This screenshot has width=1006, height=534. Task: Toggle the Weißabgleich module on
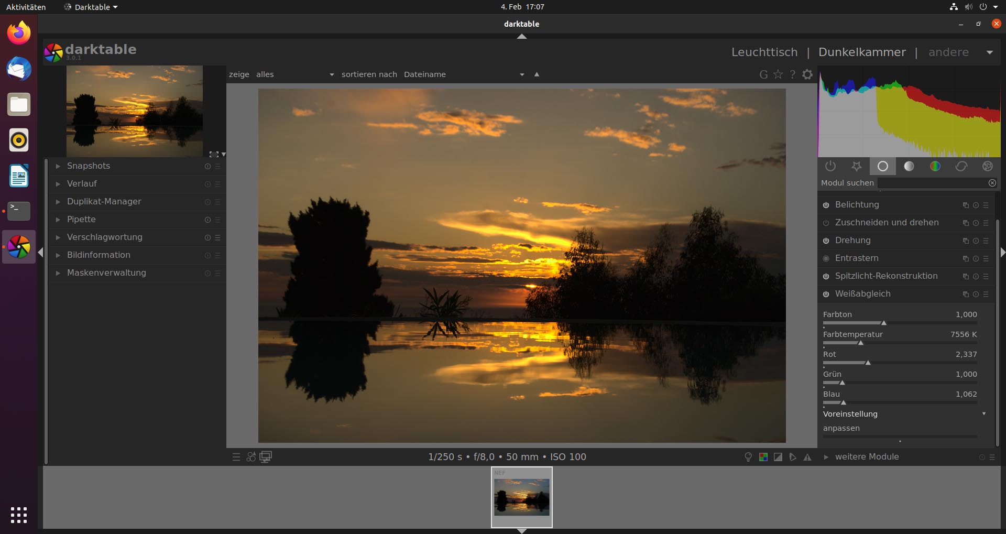(x=826, y=294)
